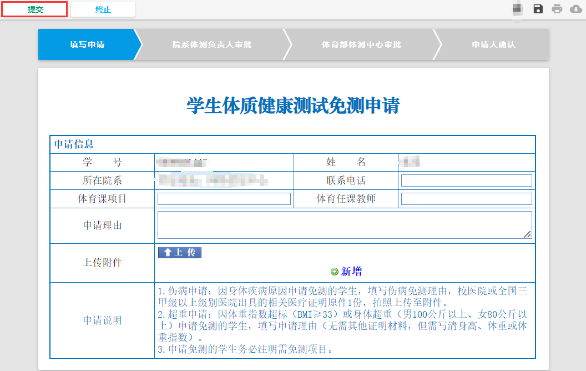Click inside the 申请理由 text area
Screen dimensions: 586x371
[x=345, y=225]
